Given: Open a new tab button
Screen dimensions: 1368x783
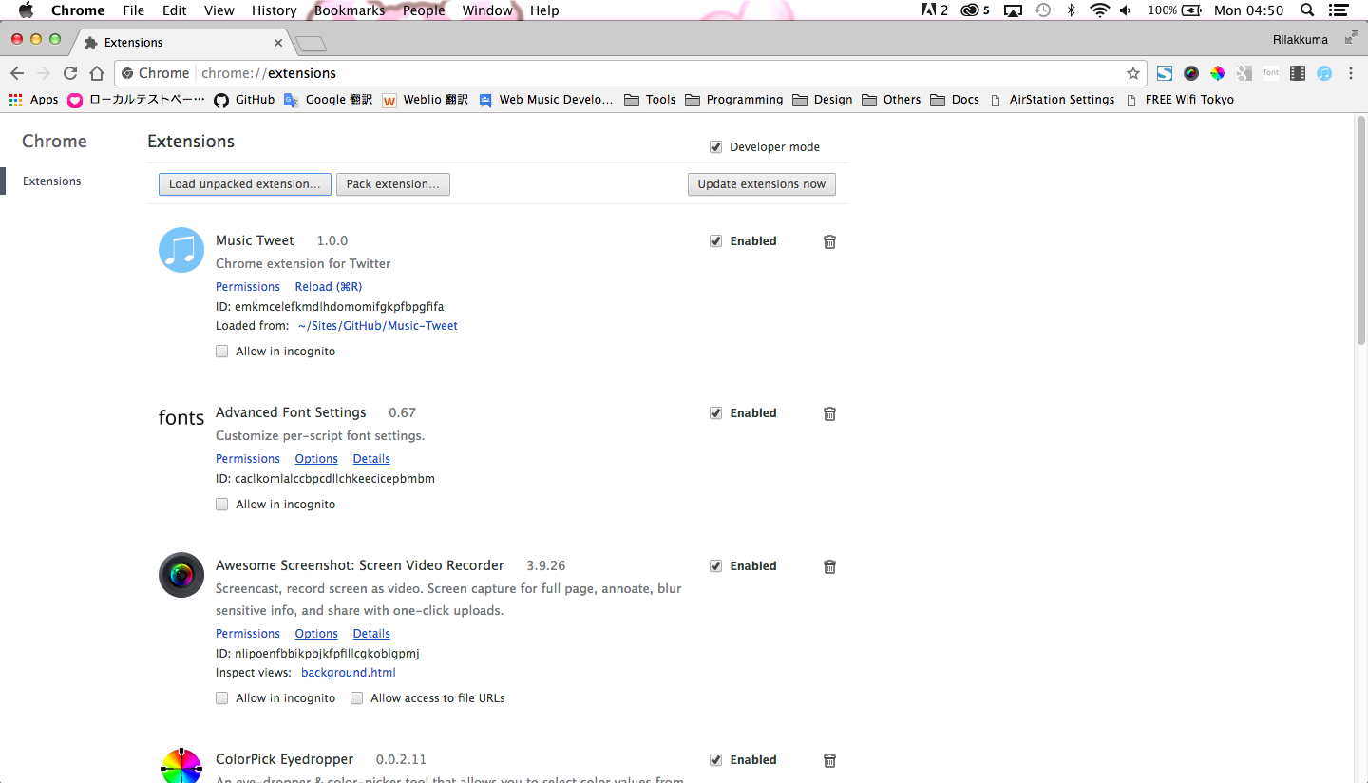Looking at the screenshot, I should coord(311,44).
